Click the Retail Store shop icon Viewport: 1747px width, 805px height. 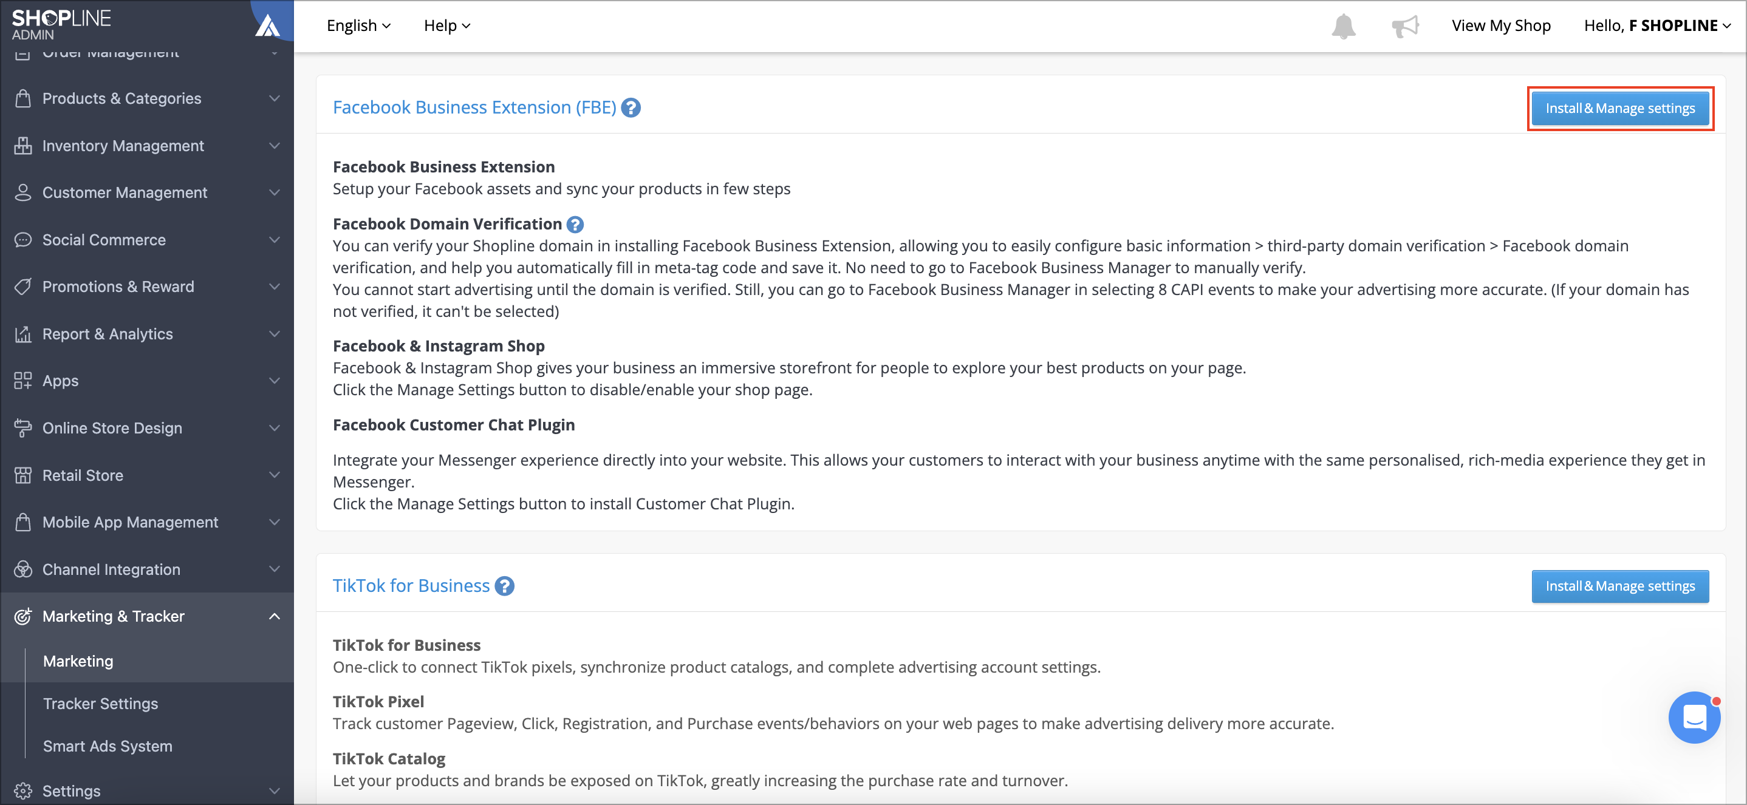23,475
